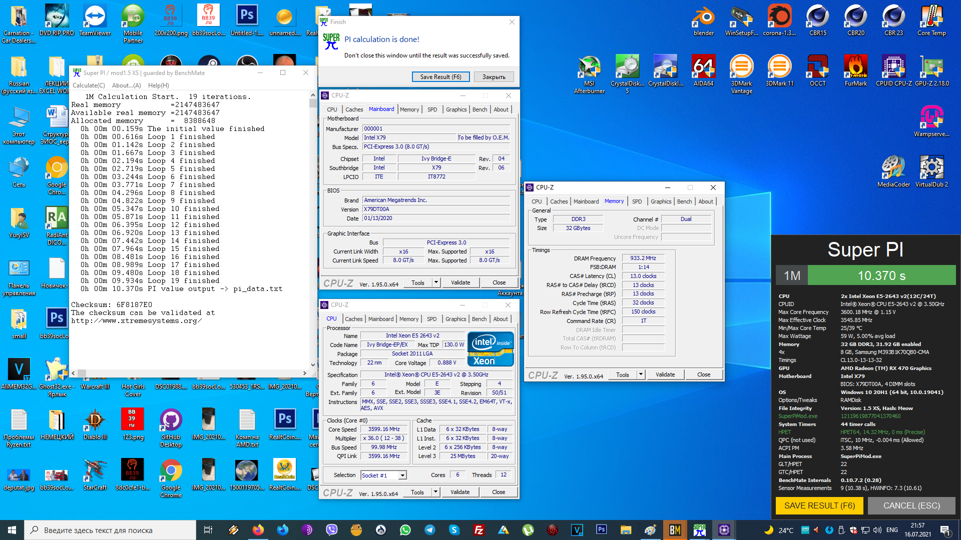Open Caches tab in bottom CPU-Z window
This screenshot has width=961, height=540.
[353, 319]
